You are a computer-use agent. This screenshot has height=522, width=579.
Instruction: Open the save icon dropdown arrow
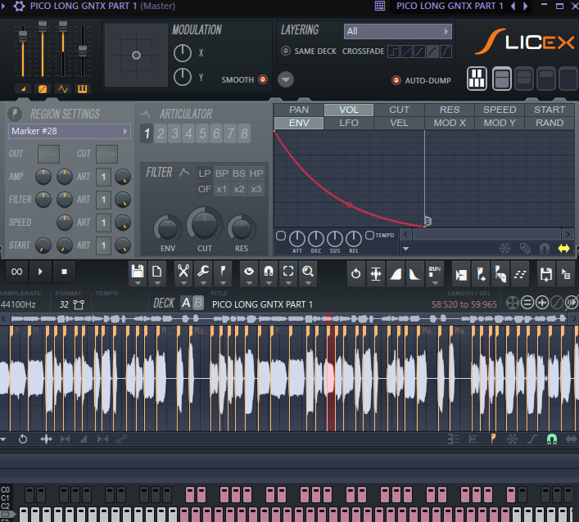coord(138,283)
